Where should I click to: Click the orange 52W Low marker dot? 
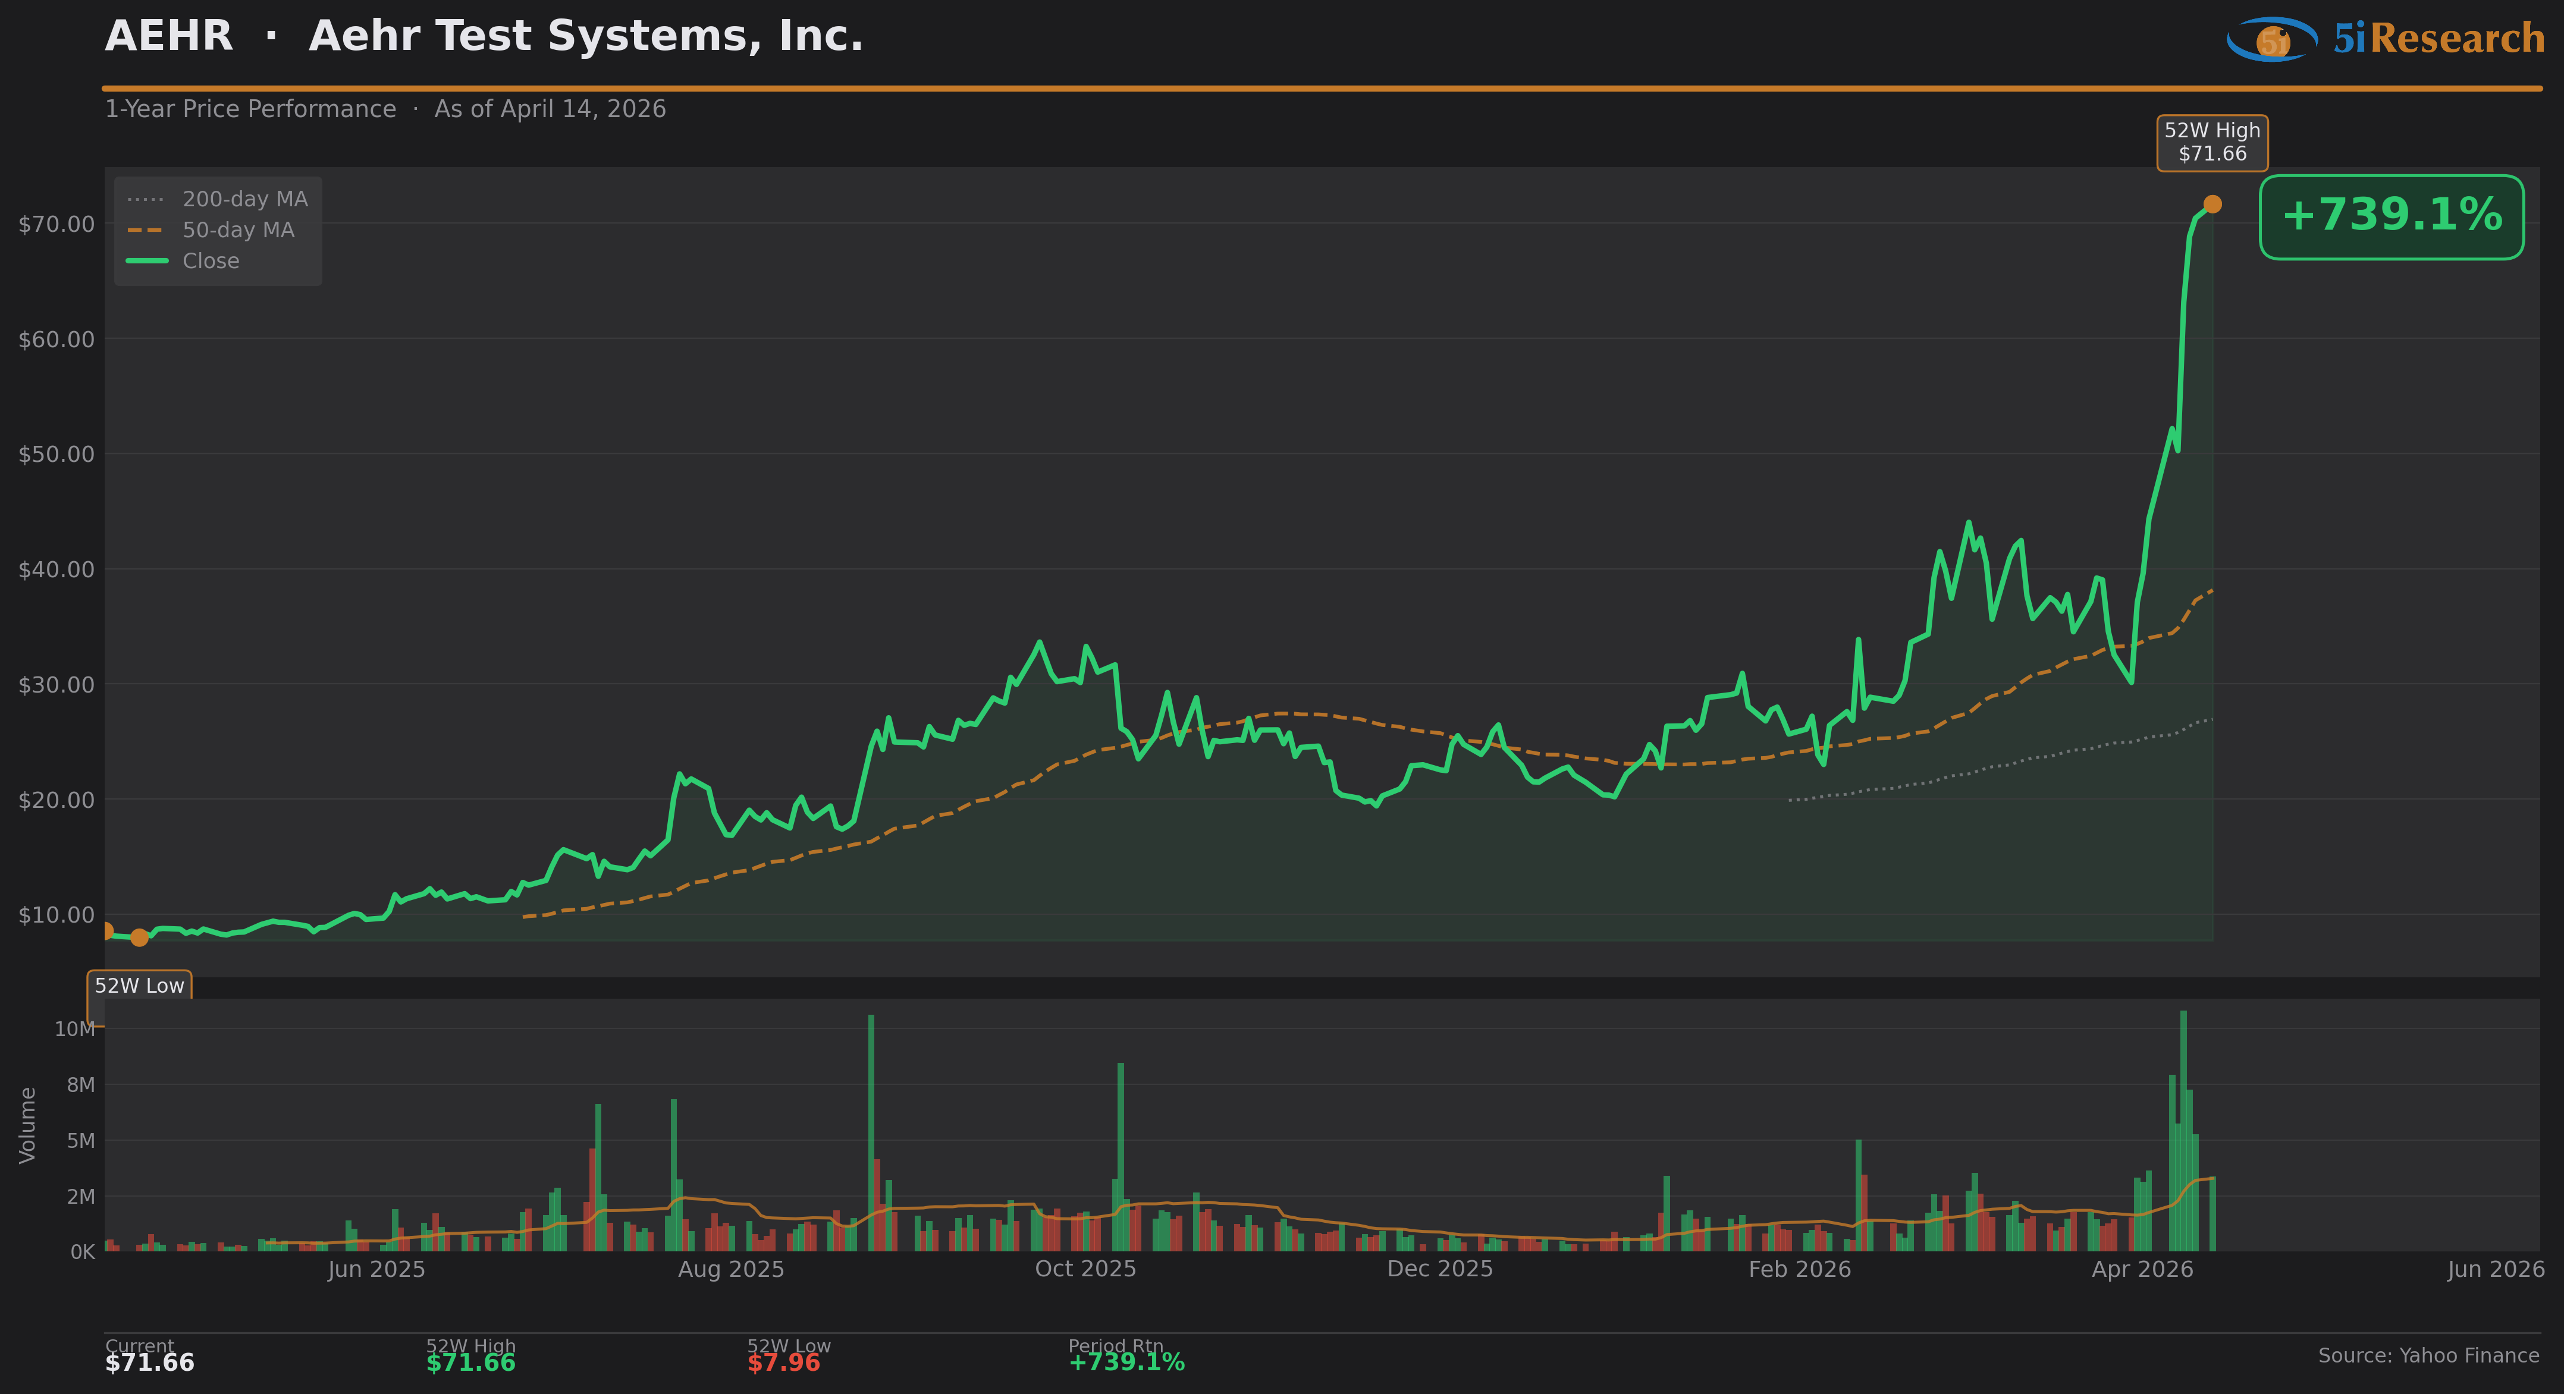[x=139, y=937]
